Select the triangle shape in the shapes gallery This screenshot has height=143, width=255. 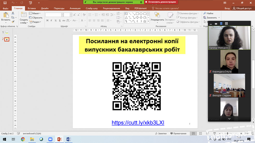pyautogui.click(x=126, y=18)
